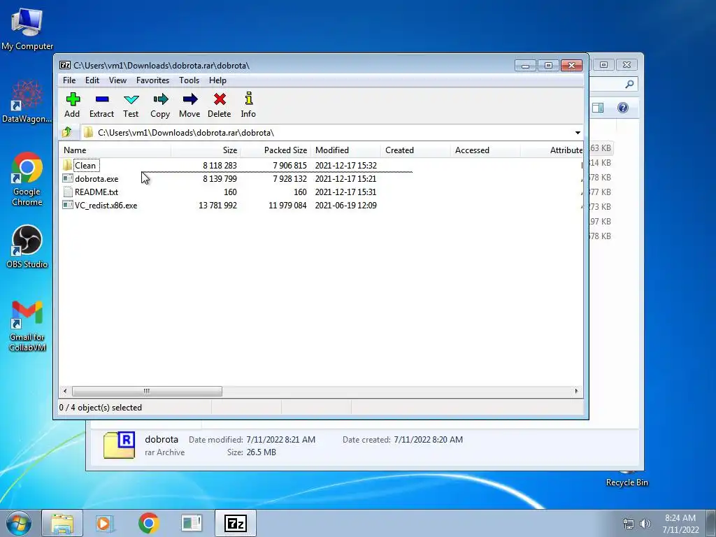This screenshot has width=716, height=537.
Task: Go up one folder level icon
Action: tap(67, 132)
